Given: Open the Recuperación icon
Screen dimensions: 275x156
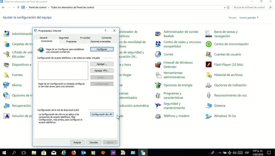Looking at the screenshot, I should coord(6,106).
